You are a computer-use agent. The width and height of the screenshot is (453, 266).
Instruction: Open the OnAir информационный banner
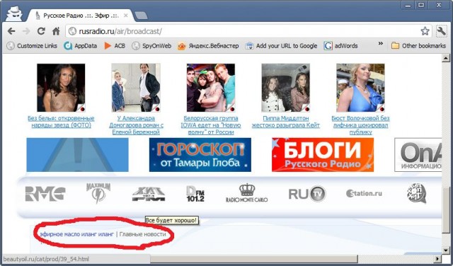pyautogui.click(x=418, y=155)
